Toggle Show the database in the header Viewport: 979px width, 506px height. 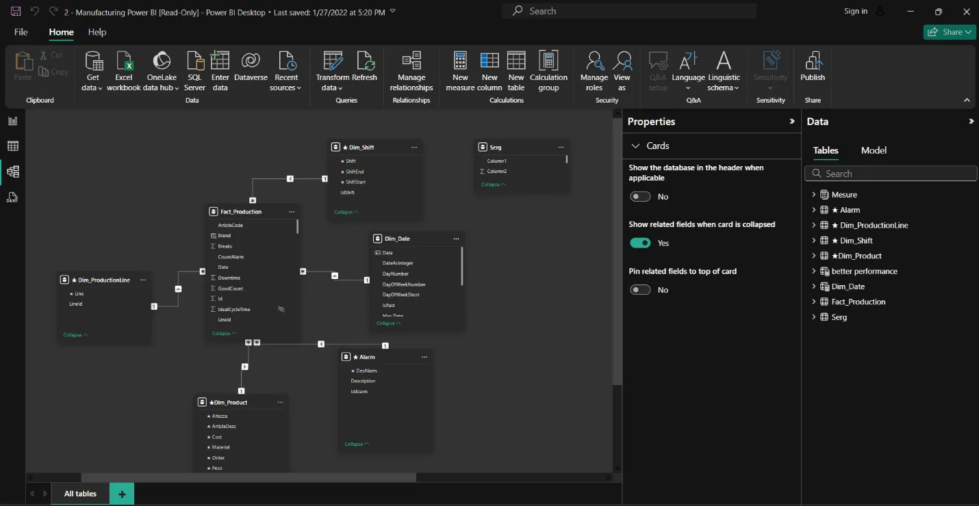tap(640, 197)
